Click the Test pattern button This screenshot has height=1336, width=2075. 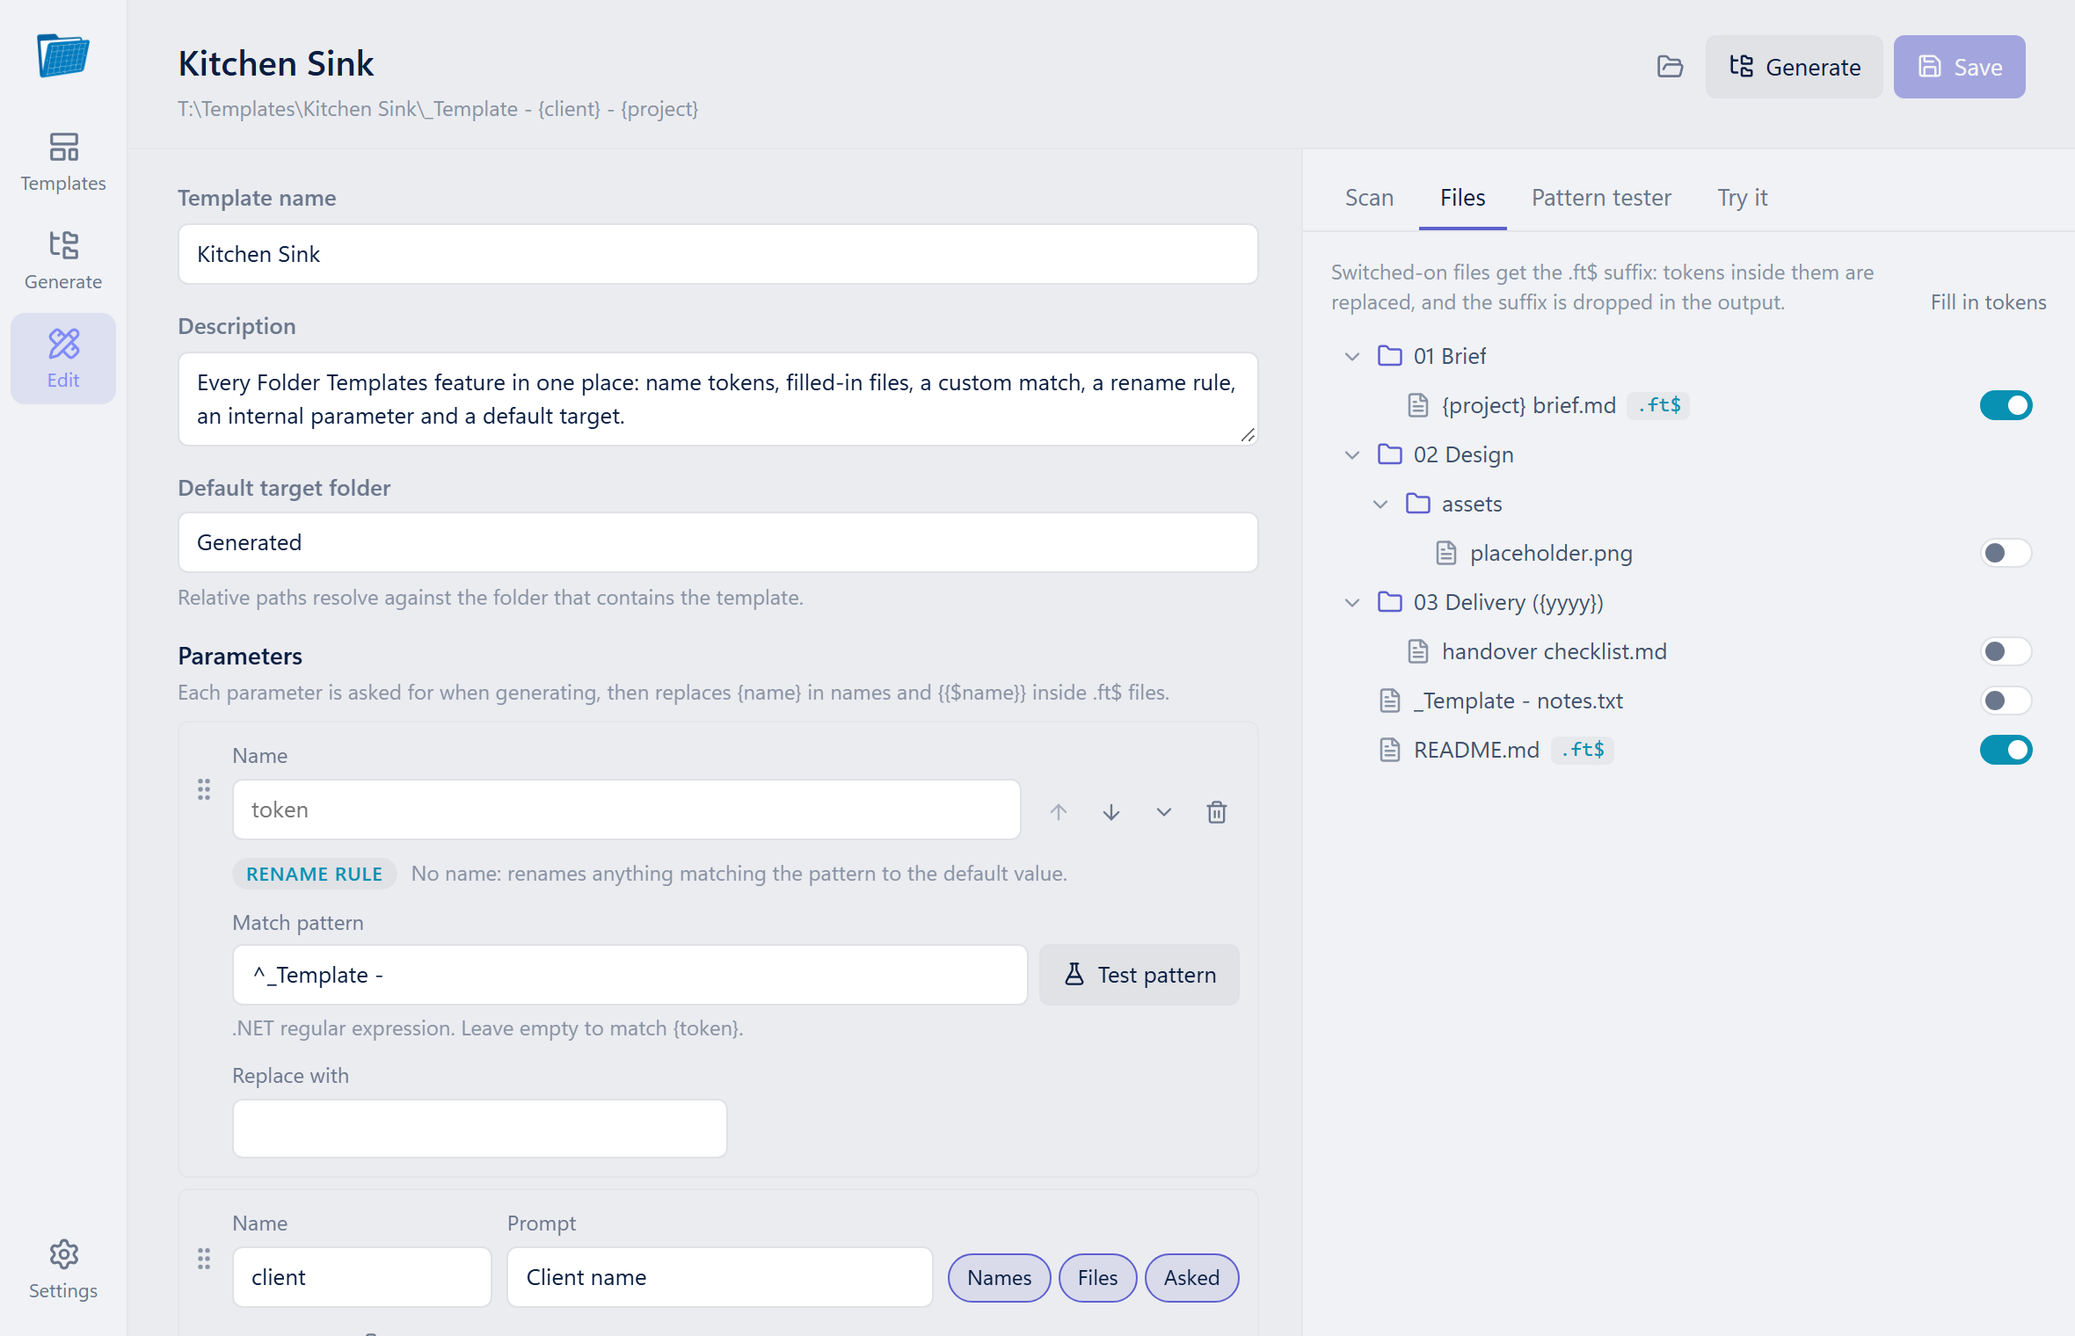pos(1139,975)
